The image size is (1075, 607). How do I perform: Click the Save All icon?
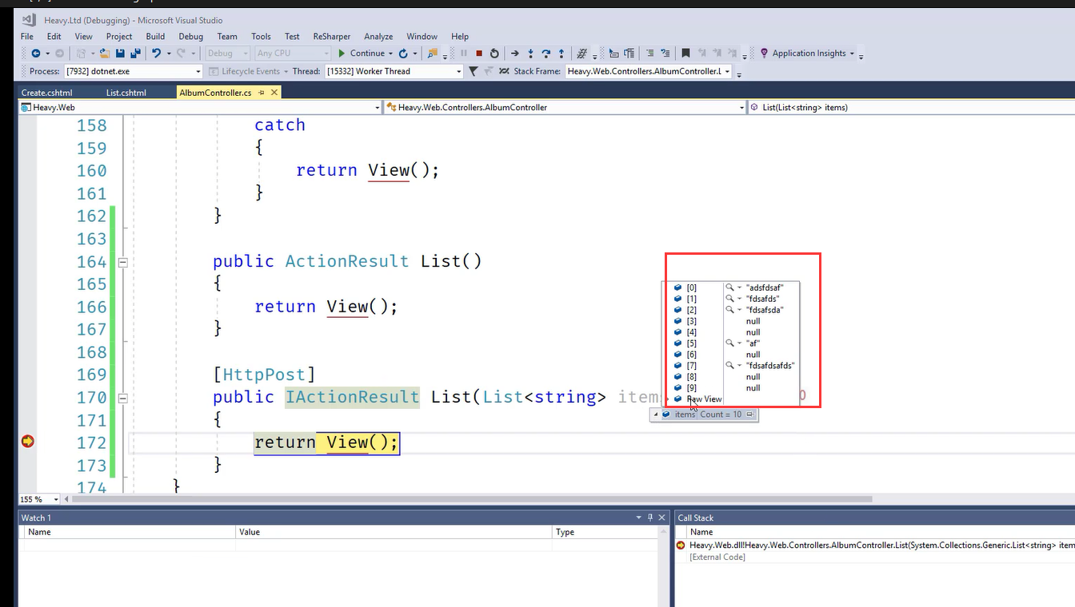click(x=135, y=54)
